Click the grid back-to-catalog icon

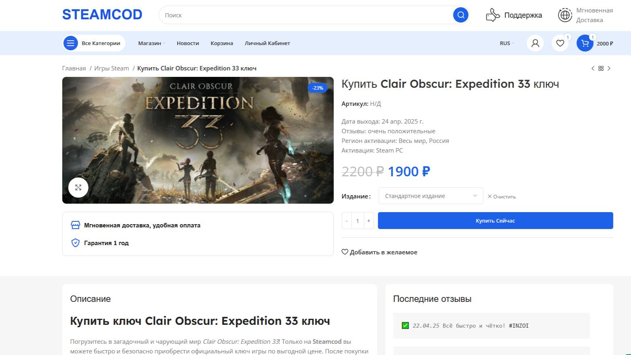tap(601, 68)
